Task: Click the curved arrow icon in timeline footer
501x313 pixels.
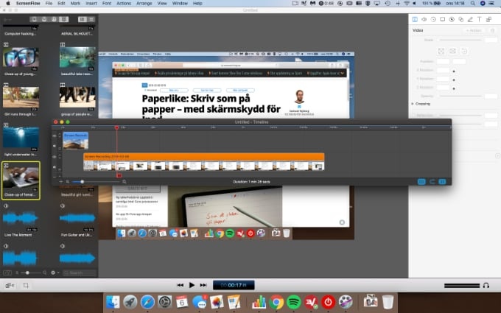Action: click(432, 182)
